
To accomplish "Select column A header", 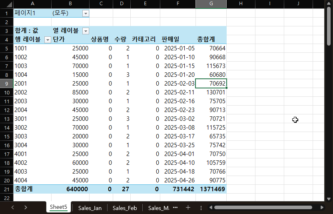I will 32,4.
